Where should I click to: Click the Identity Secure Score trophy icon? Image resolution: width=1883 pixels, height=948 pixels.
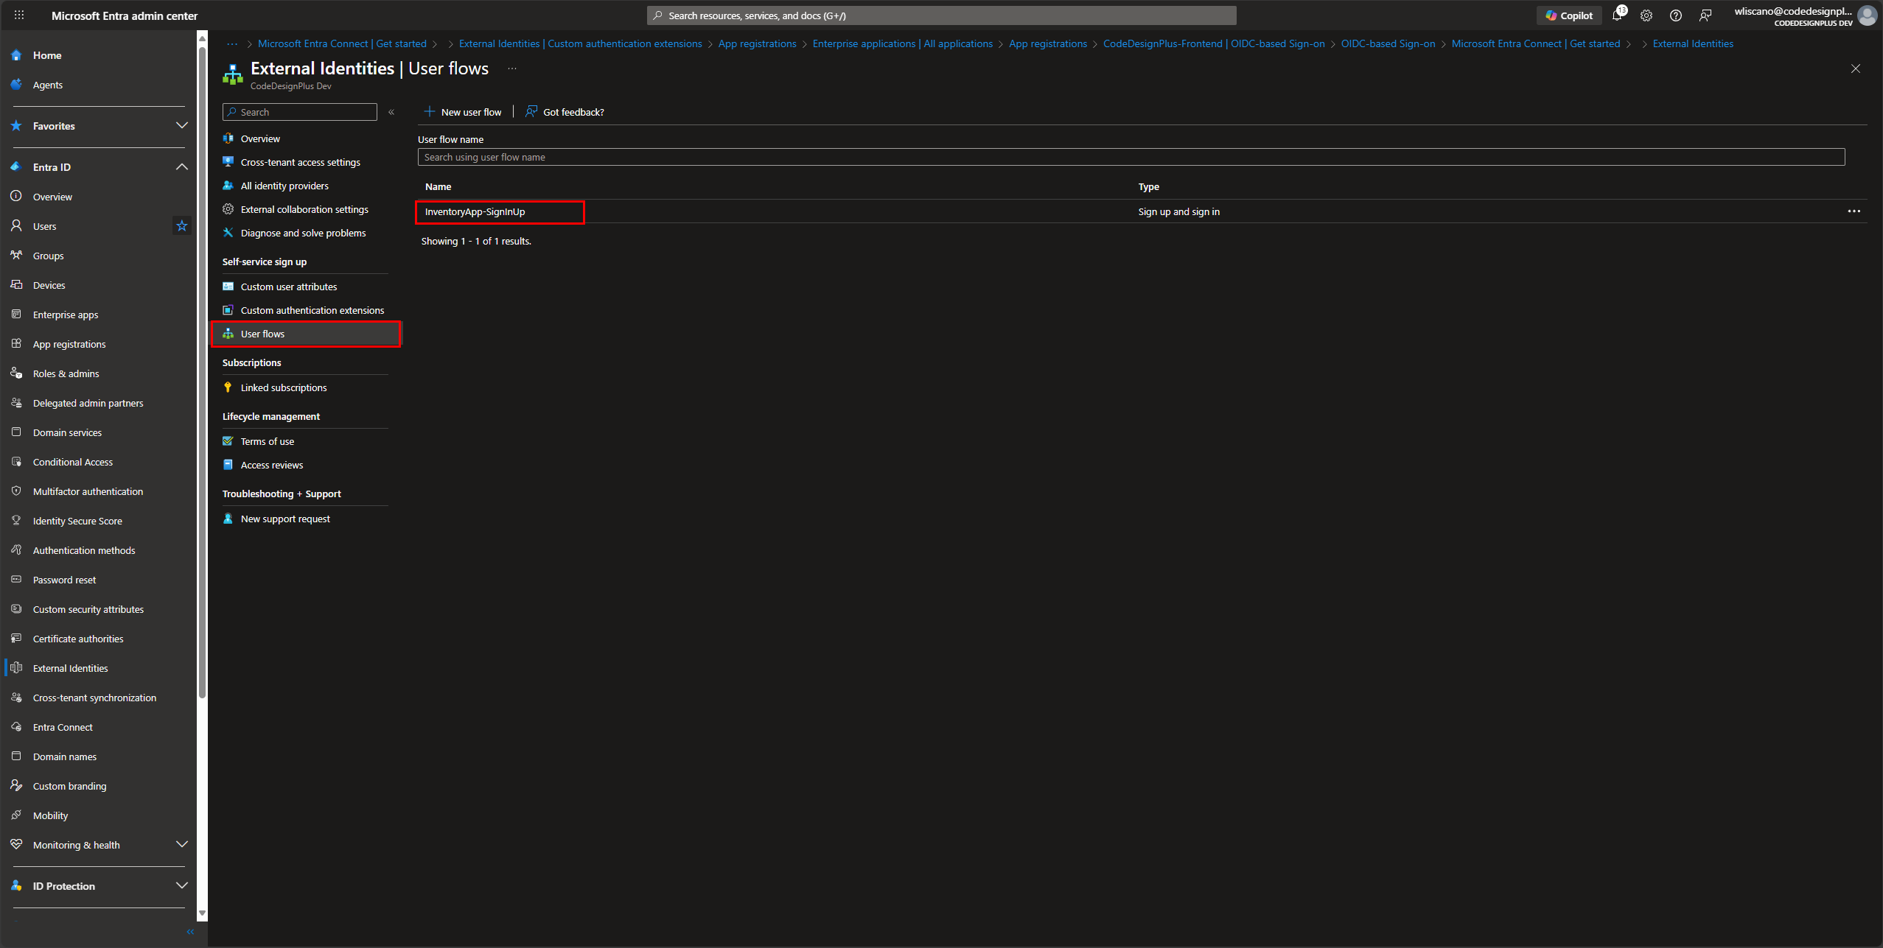point(16,520)
